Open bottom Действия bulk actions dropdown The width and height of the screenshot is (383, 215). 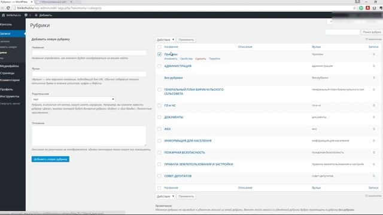165,196
